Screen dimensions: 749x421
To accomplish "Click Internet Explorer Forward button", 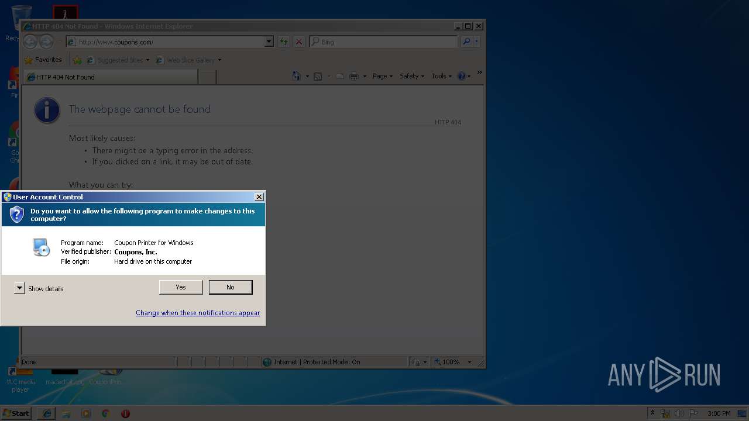I will (x=46, y=42).
